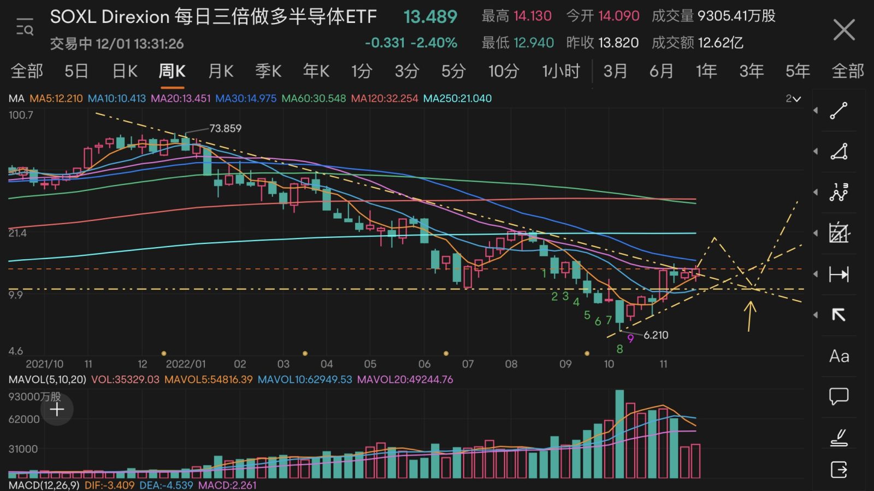Tap the event dot between 09 and 10
This screenshot has width=874, height=491.
[x=587, y=354]
